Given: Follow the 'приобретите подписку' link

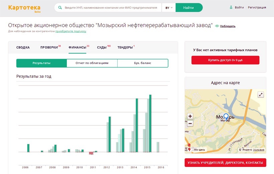Looking at the screenshot, I should coord(71,31).
